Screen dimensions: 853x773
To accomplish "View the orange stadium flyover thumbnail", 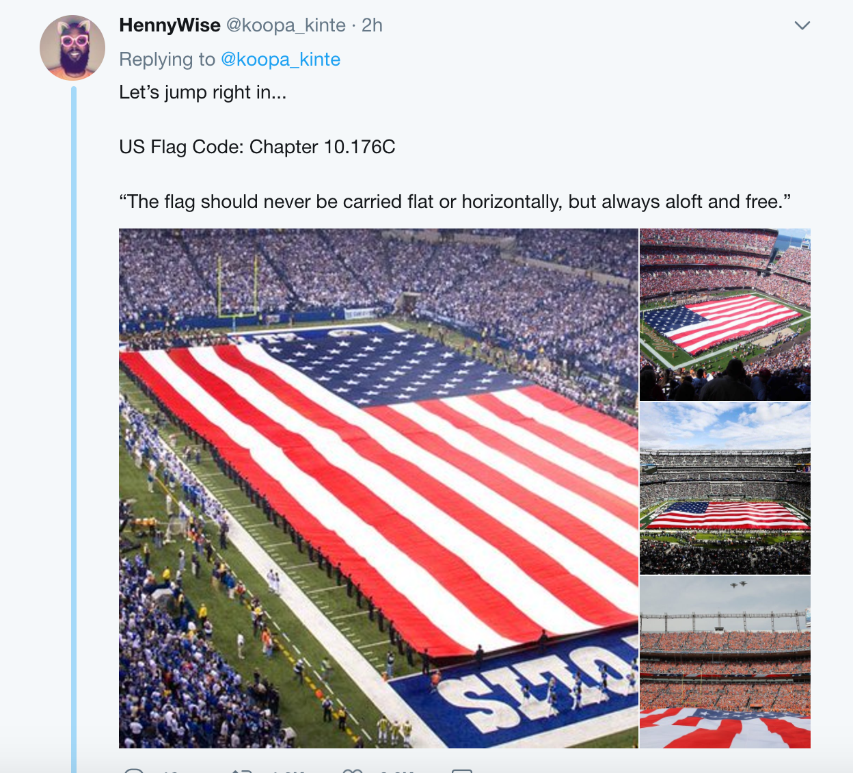I will coord(725,662).
